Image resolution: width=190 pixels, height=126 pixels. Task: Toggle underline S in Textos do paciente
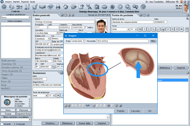pos(149,29)
